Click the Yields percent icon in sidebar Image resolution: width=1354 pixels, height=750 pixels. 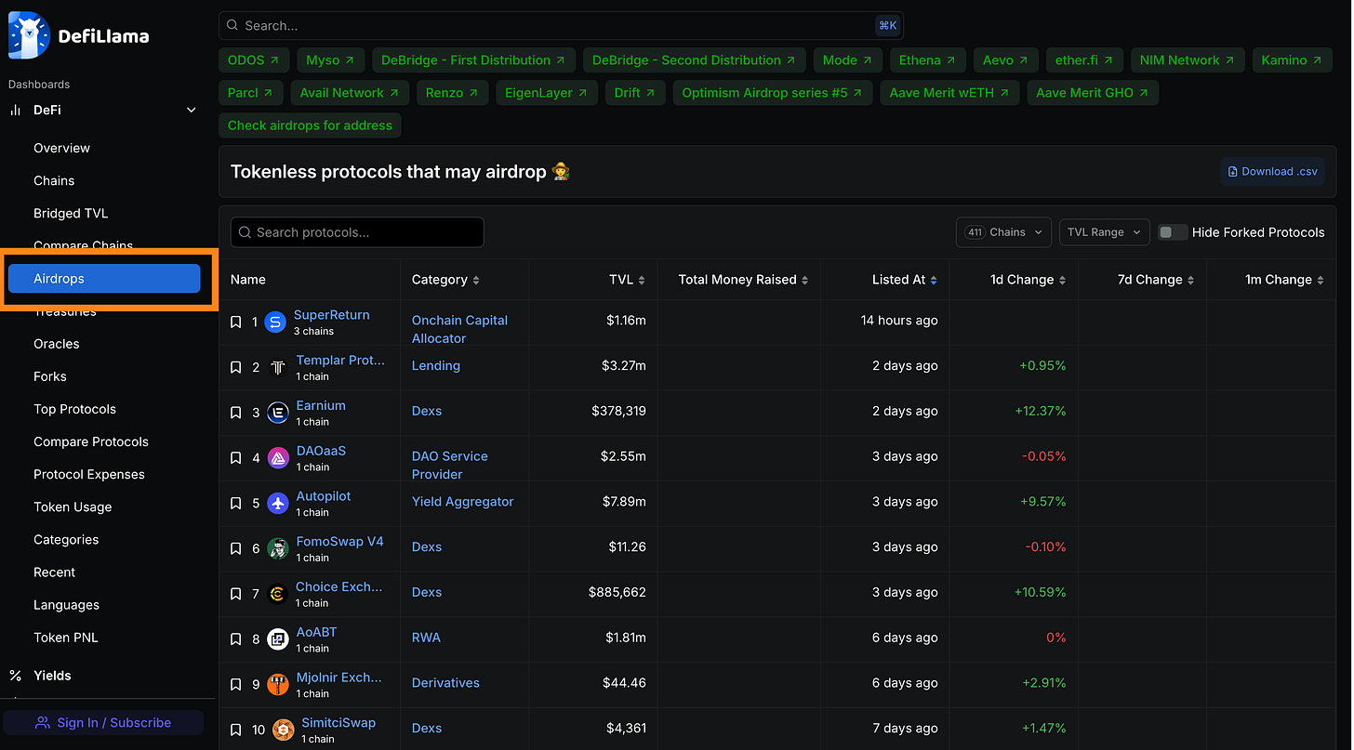[x=15, y=676]
